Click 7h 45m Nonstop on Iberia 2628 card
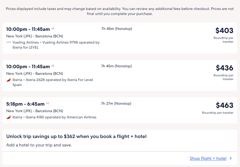This screenshot has width=240, height=167. click(x=116, y=66)
